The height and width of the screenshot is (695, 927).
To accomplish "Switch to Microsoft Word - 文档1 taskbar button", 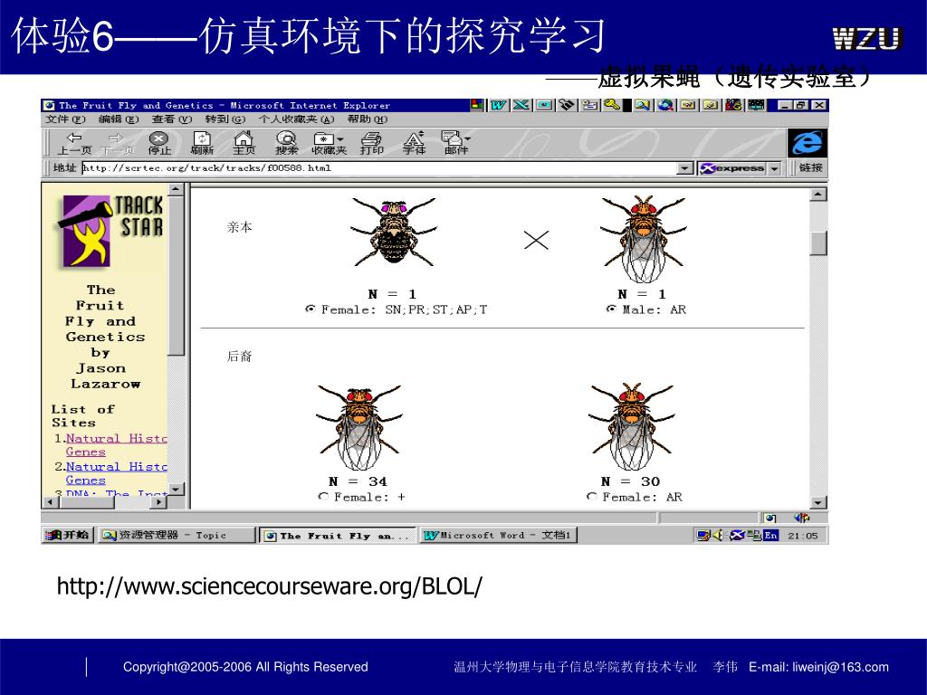I will [x=498, y=535].
